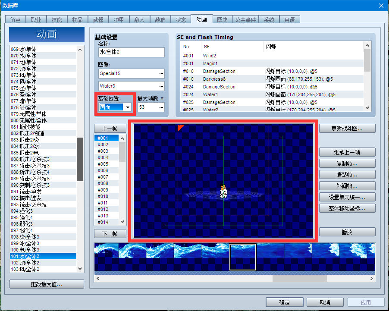Select first wave cell in image strip
389x311 pixels.
pyautogui.click(x=106, y=257)
